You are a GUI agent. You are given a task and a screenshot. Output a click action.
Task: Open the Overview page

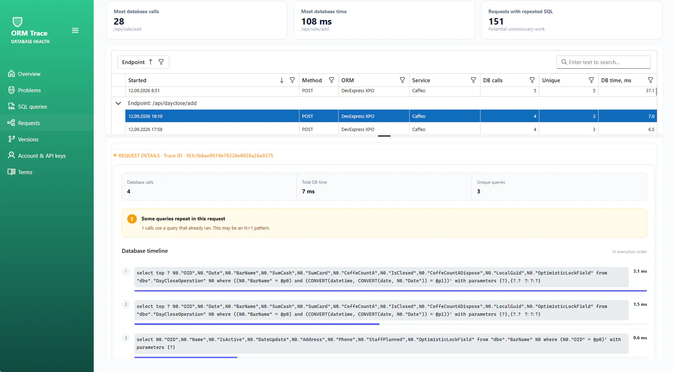click(x=47, y=74)
